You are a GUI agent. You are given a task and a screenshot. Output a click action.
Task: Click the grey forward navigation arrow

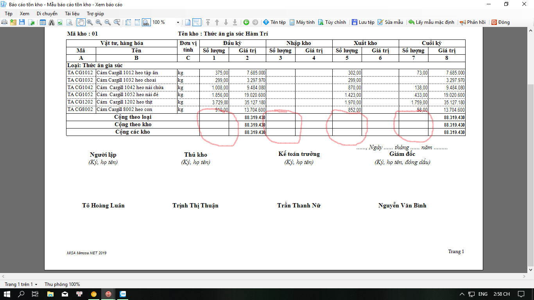255,22
